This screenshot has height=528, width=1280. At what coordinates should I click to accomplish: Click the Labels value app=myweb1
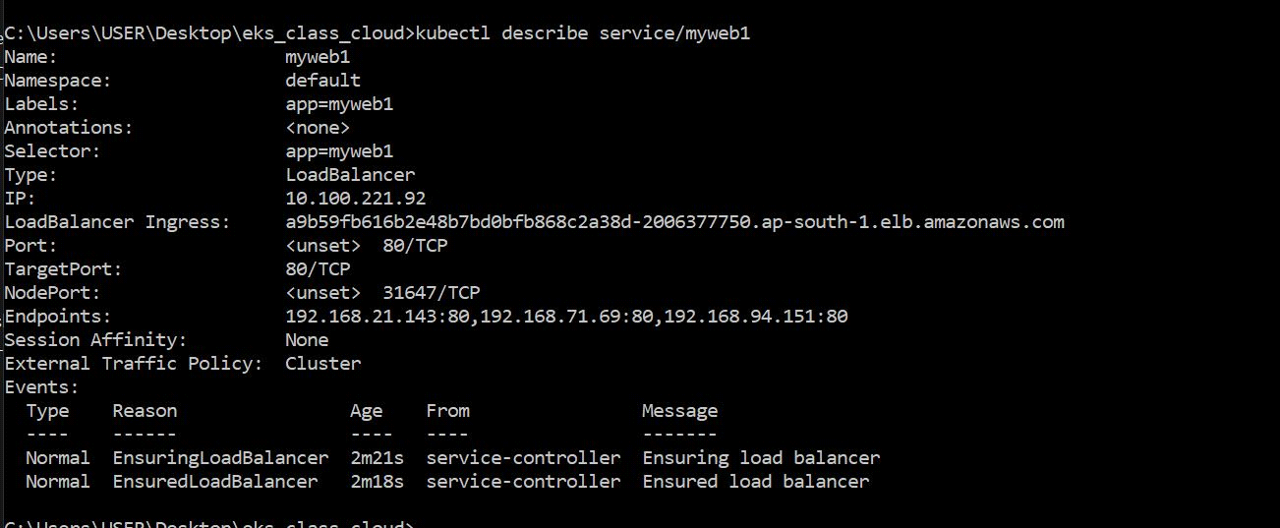[x=339, y=104]
